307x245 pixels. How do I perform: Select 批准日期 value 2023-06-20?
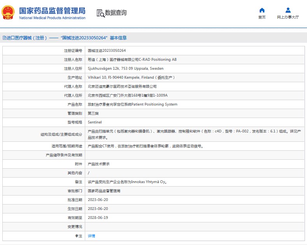[98, 200]
